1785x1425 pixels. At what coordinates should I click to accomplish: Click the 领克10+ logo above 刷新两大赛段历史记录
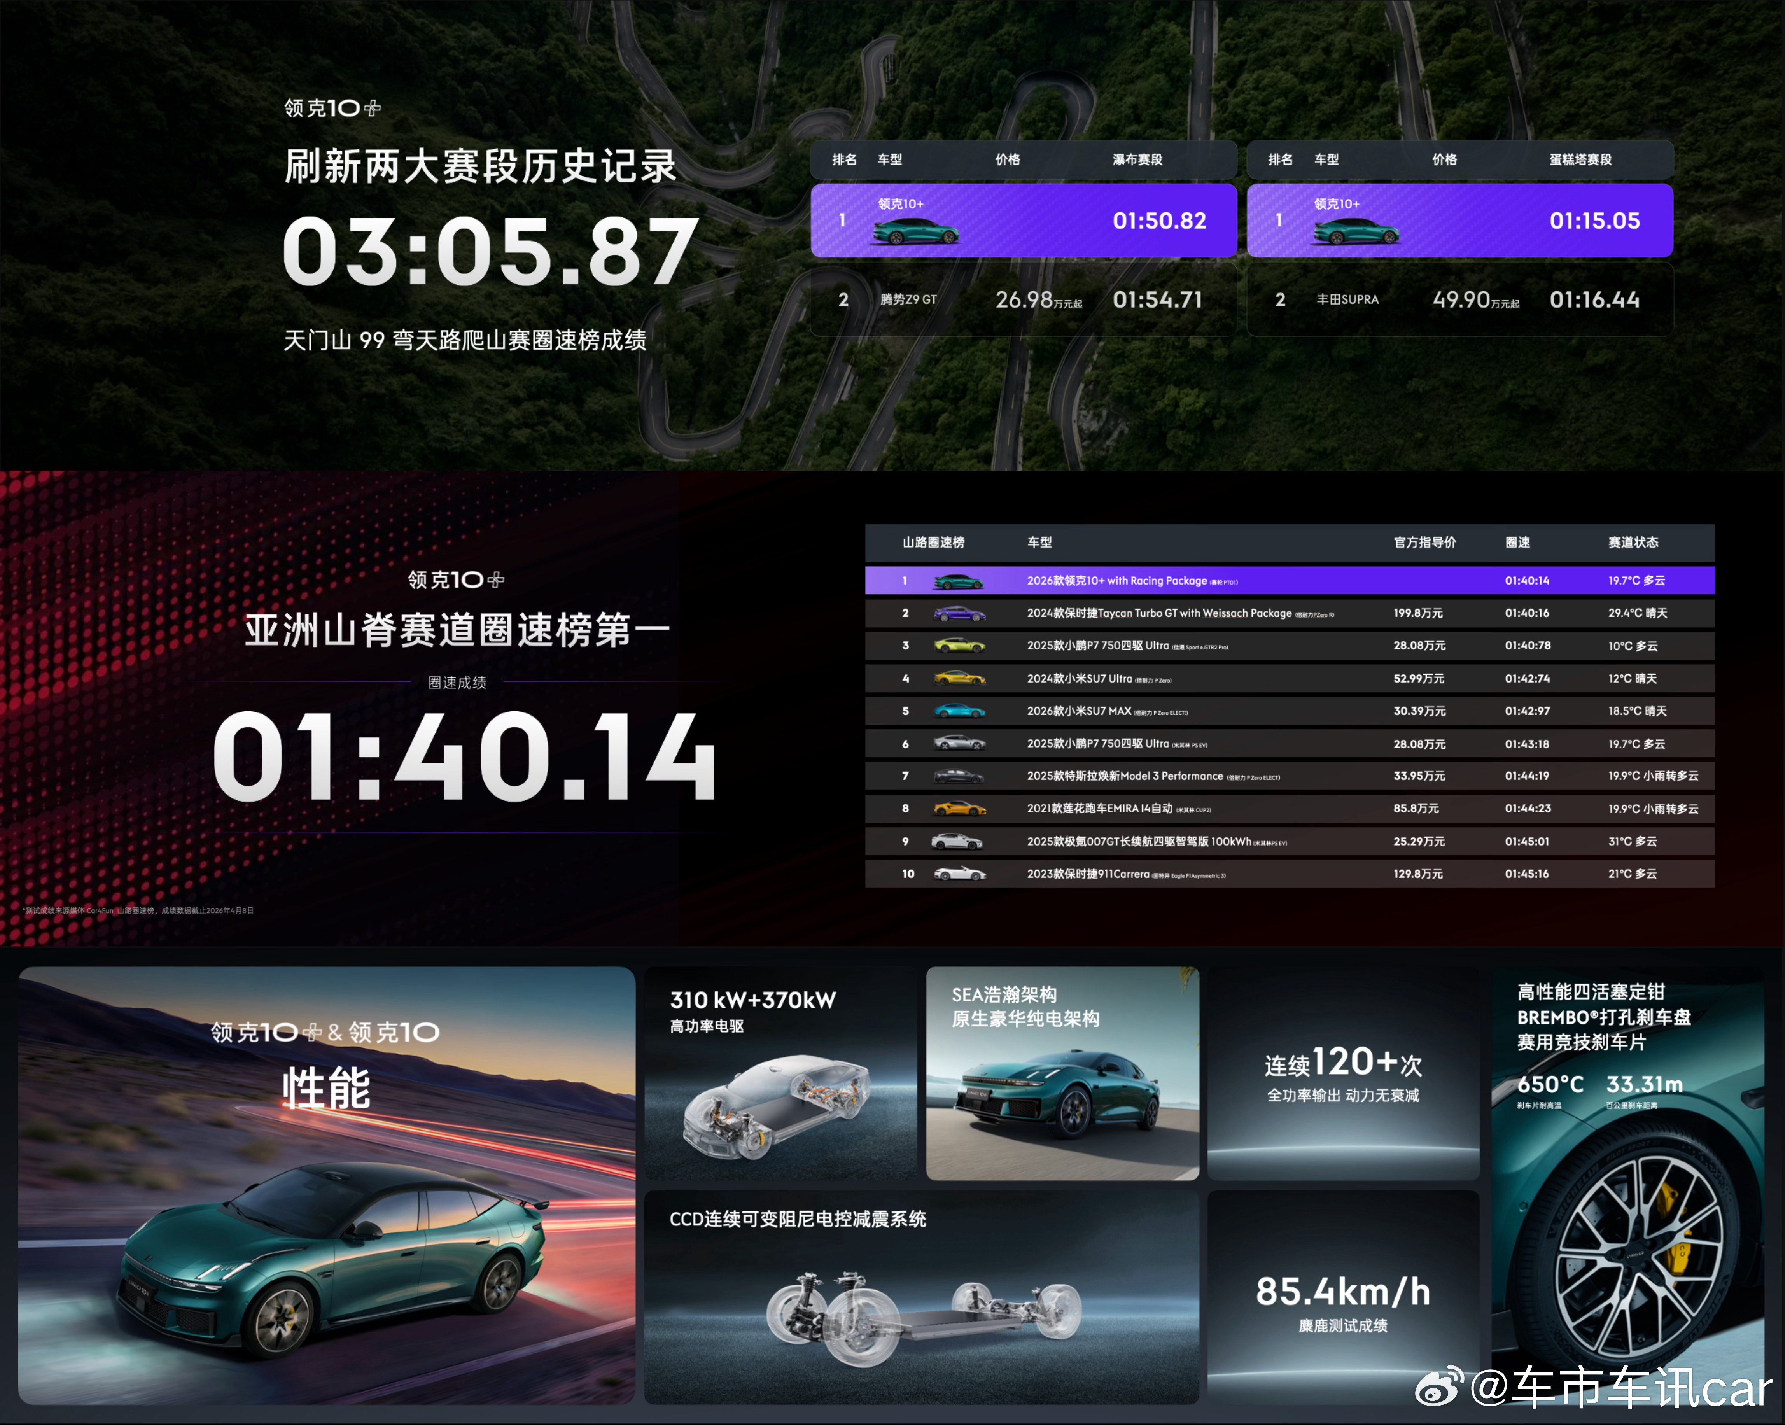pyautogui.click(x=333, y=109)
